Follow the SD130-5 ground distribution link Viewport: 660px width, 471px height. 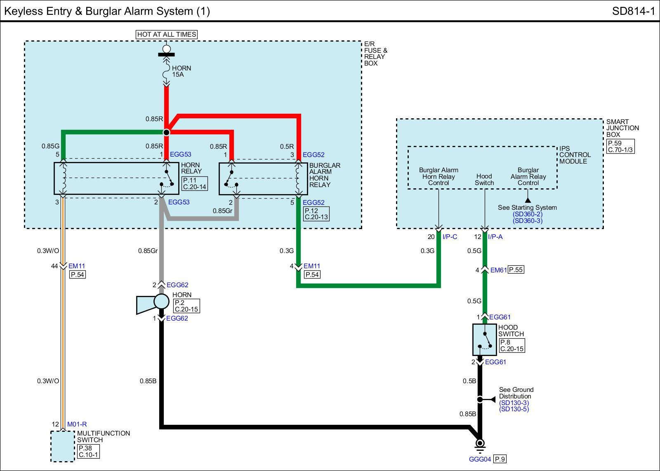click(514, 409)
